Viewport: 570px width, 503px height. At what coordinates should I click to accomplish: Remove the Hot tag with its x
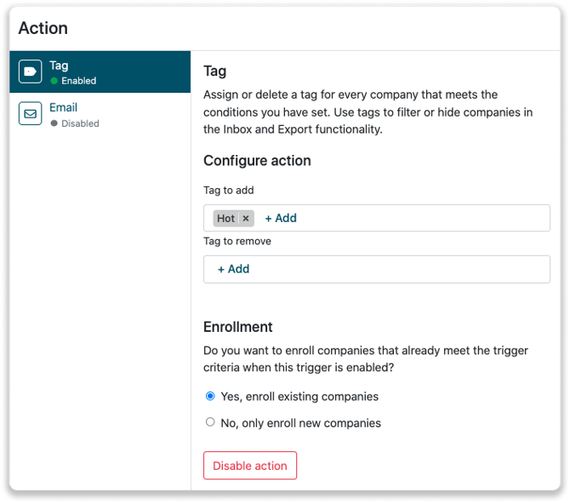pyautogui.click(x=246, y=219)
